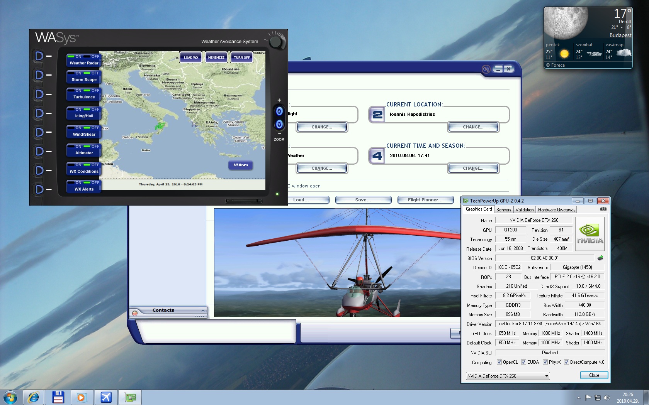
Task: Click the NVIDIA logo in GPU-Z
Action: 590,234
